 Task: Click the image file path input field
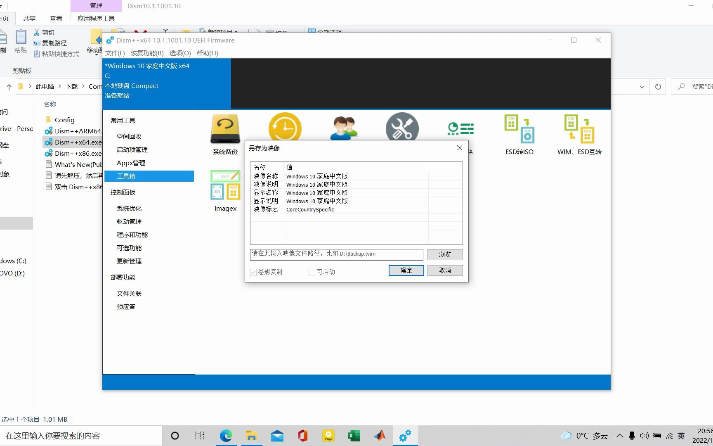[x=336, y=254]
